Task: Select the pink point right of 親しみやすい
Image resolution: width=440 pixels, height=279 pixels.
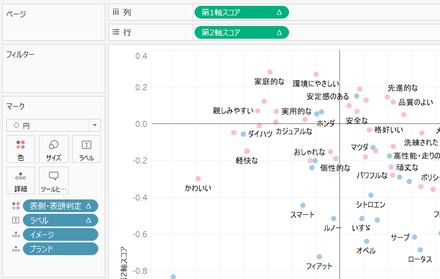Action: (x=258, y=111)
